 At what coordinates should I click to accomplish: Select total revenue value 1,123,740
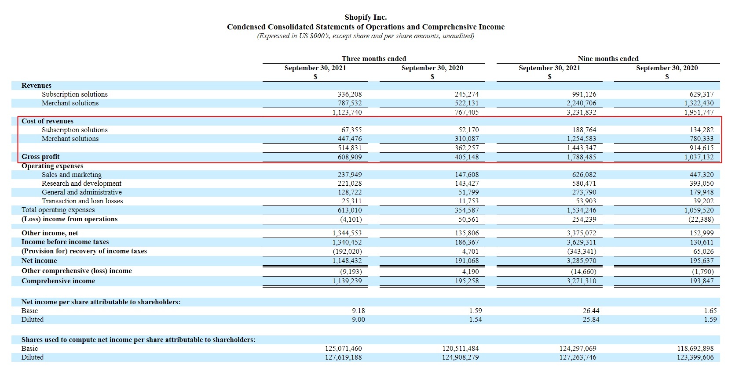[x=347, y=112]
